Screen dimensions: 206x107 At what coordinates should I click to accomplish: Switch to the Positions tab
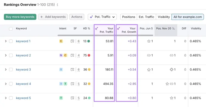tap(129, 17)
